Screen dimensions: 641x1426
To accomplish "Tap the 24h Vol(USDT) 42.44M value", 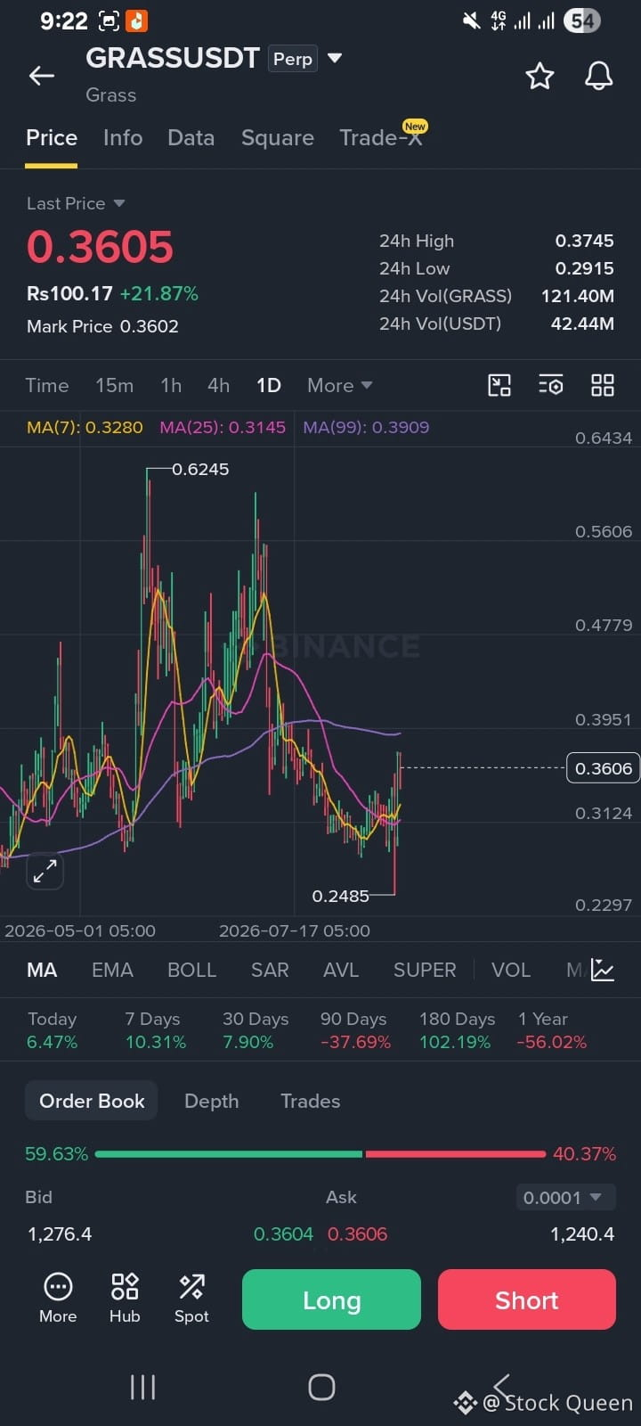I will [x=582, y=324].
